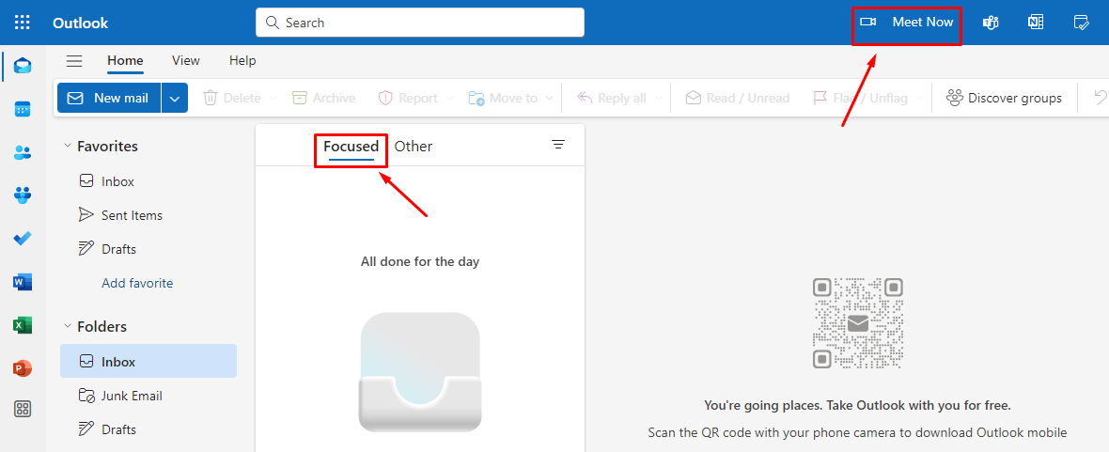Select the Focused inbox tab

[351, 147]
